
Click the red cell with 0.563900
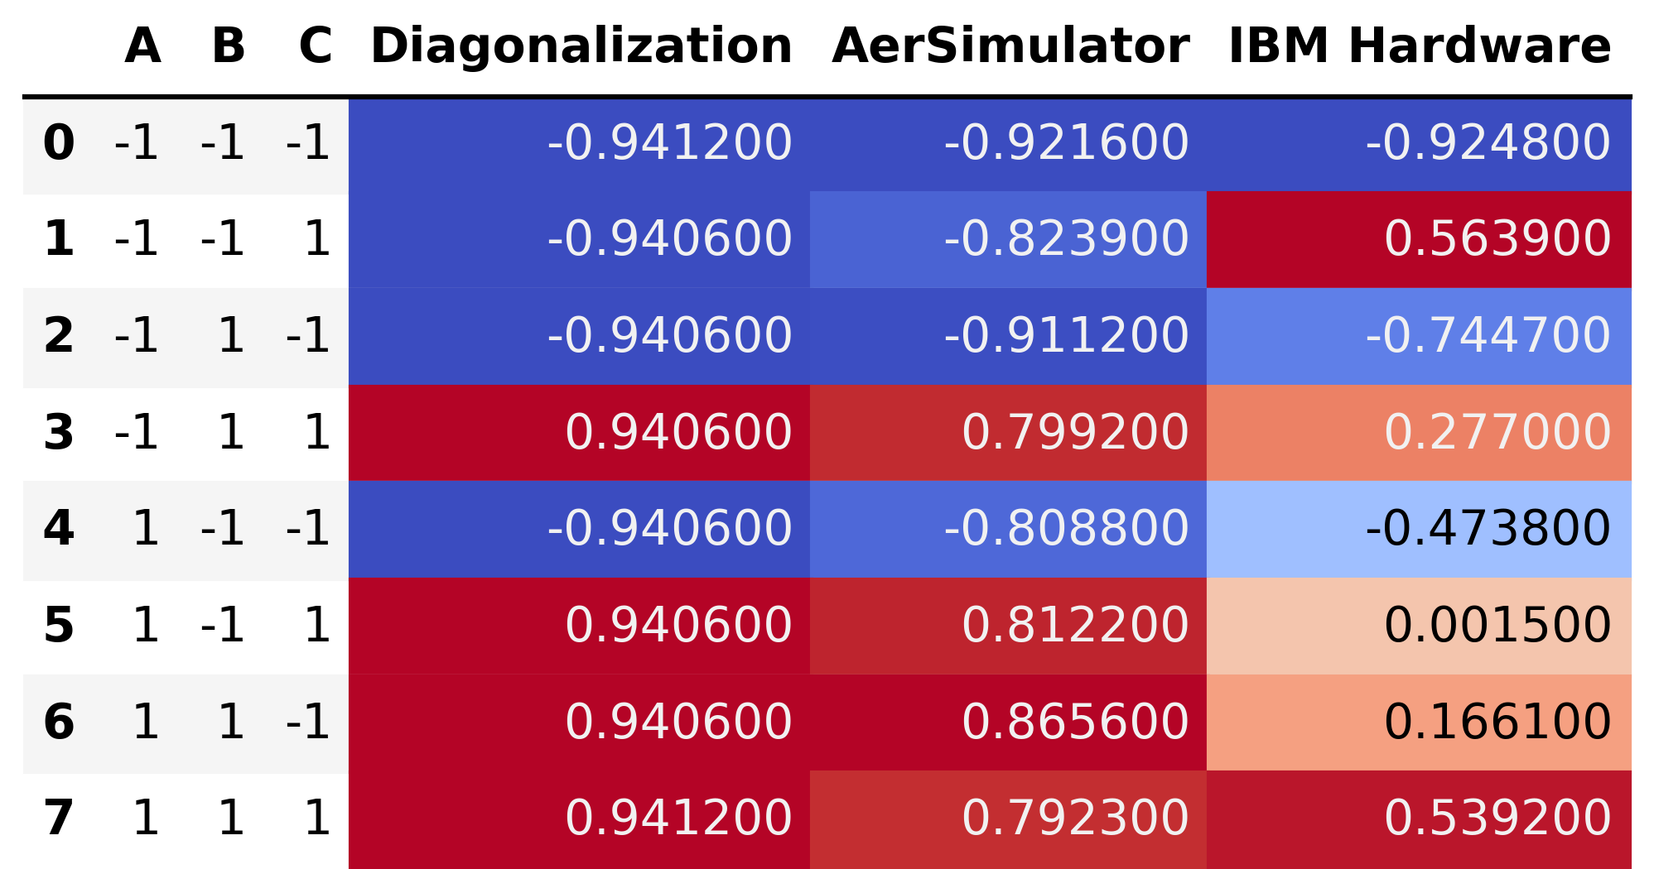point(1419,239)
